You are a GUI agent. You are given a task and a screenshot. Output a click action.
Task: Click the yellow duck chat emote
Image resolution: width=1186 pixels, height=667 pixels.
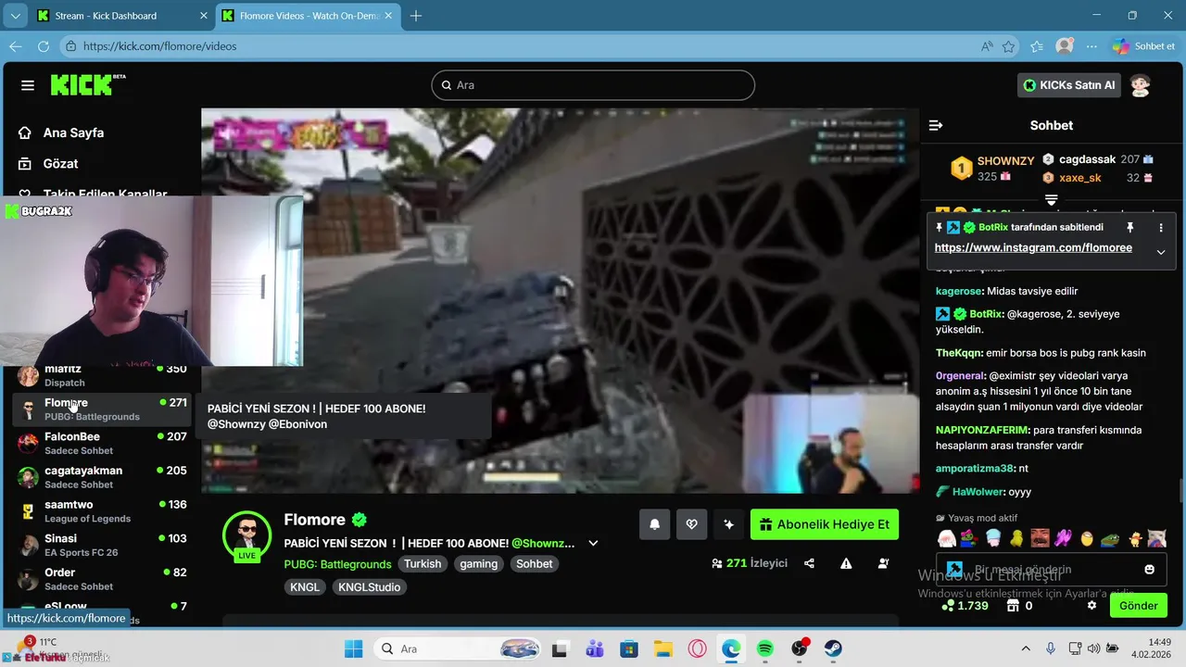click(1016, 538)
